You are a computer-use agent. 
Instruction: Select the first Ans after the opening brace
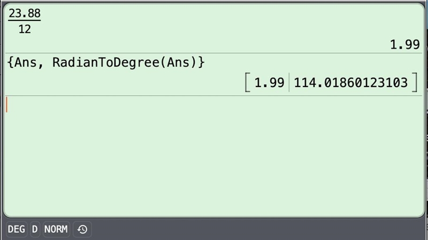click(x=25, y=63)
